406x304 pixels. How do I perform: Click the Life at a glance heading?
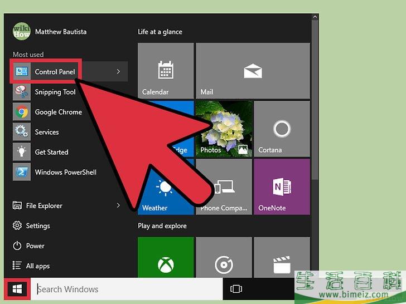click(160, 32)
